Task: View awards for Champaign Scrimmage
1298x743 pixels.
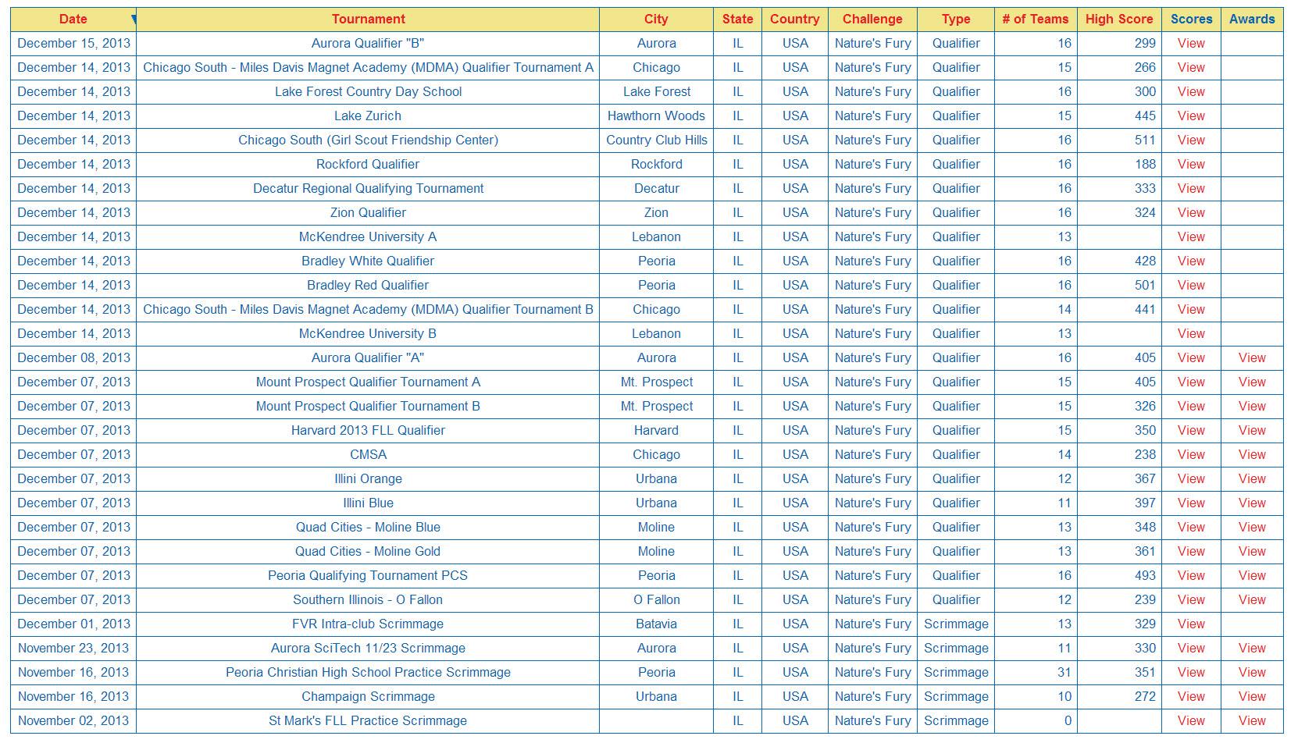Action: [x=1251, y=697]
